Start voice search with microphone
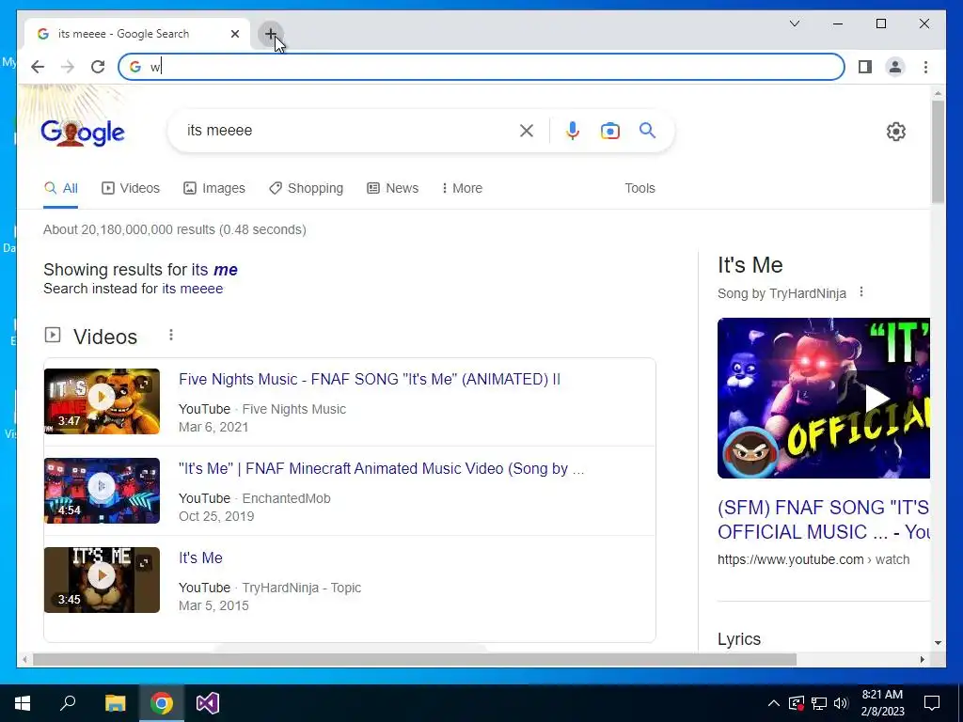The width and height of the screenshot is (963, 722). coord(573,130)
